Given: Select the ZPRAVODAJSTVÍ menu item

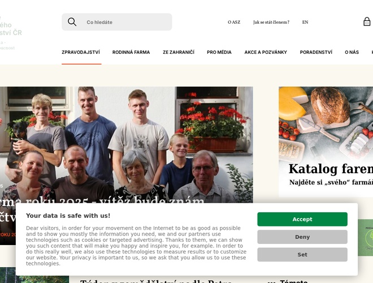Looking at the screenshot, I should tap(81, 52).
